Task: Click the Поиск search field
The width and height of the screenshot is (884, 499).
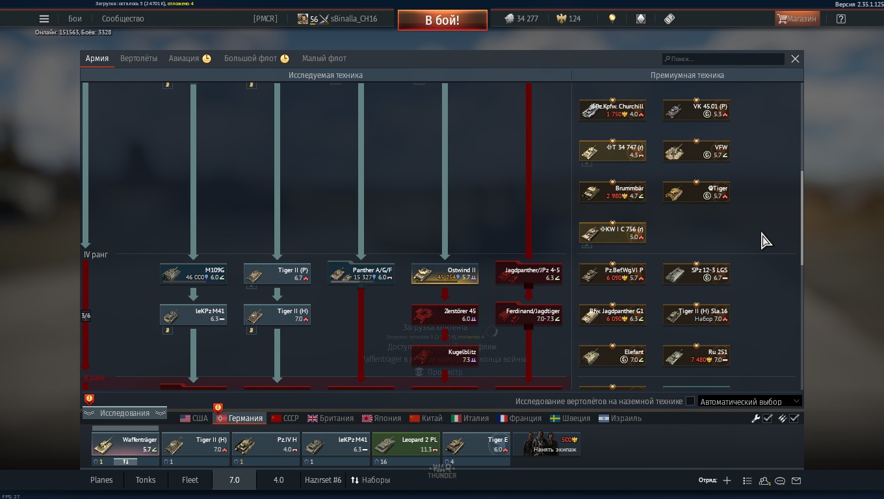Action: tap(723, 59)
